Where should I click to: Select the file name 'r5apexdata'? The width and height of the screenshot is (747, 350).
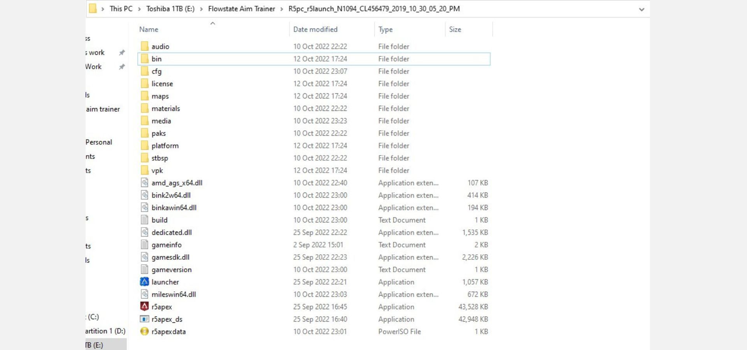(168, 332)
